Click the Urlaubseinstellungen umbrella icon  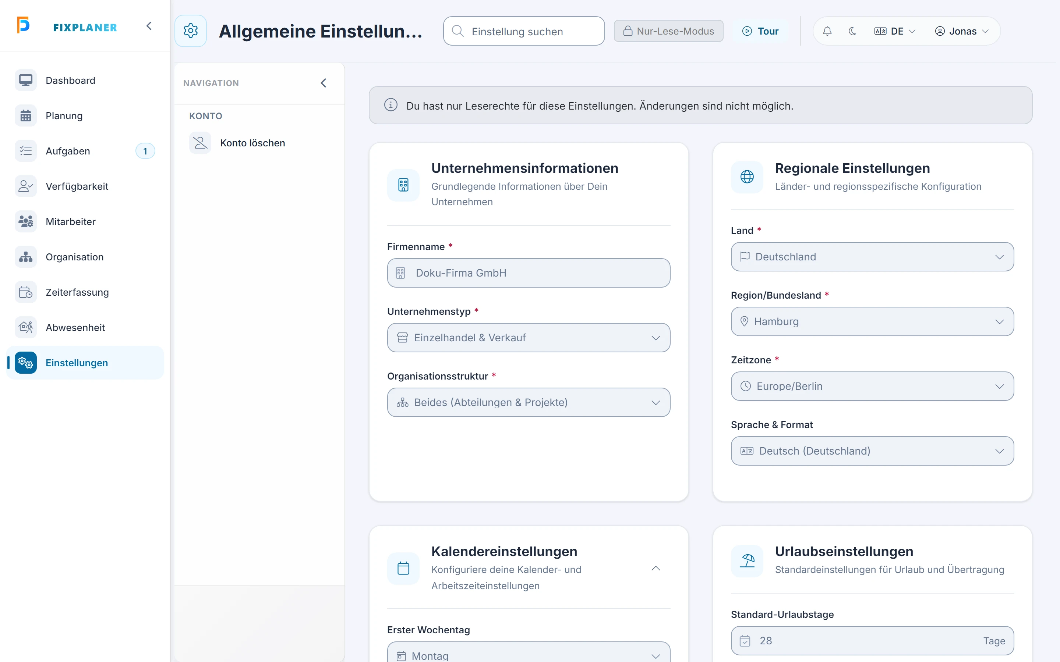[x=747, y=561]
